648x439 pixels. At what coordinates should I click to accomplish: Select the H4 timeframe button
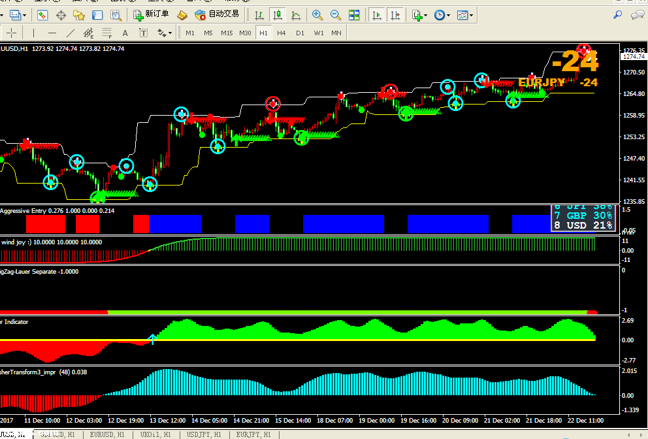coord(282,33)
